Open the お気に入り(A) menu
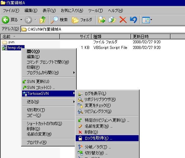 (72, 11)
